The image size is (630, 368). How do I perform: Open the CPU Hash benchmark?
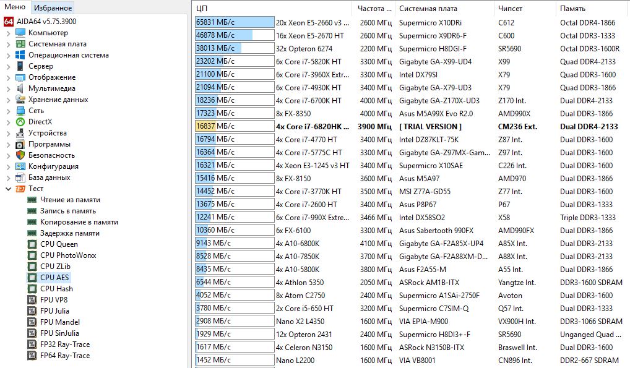pyautogui.click(x=56, y=288)
